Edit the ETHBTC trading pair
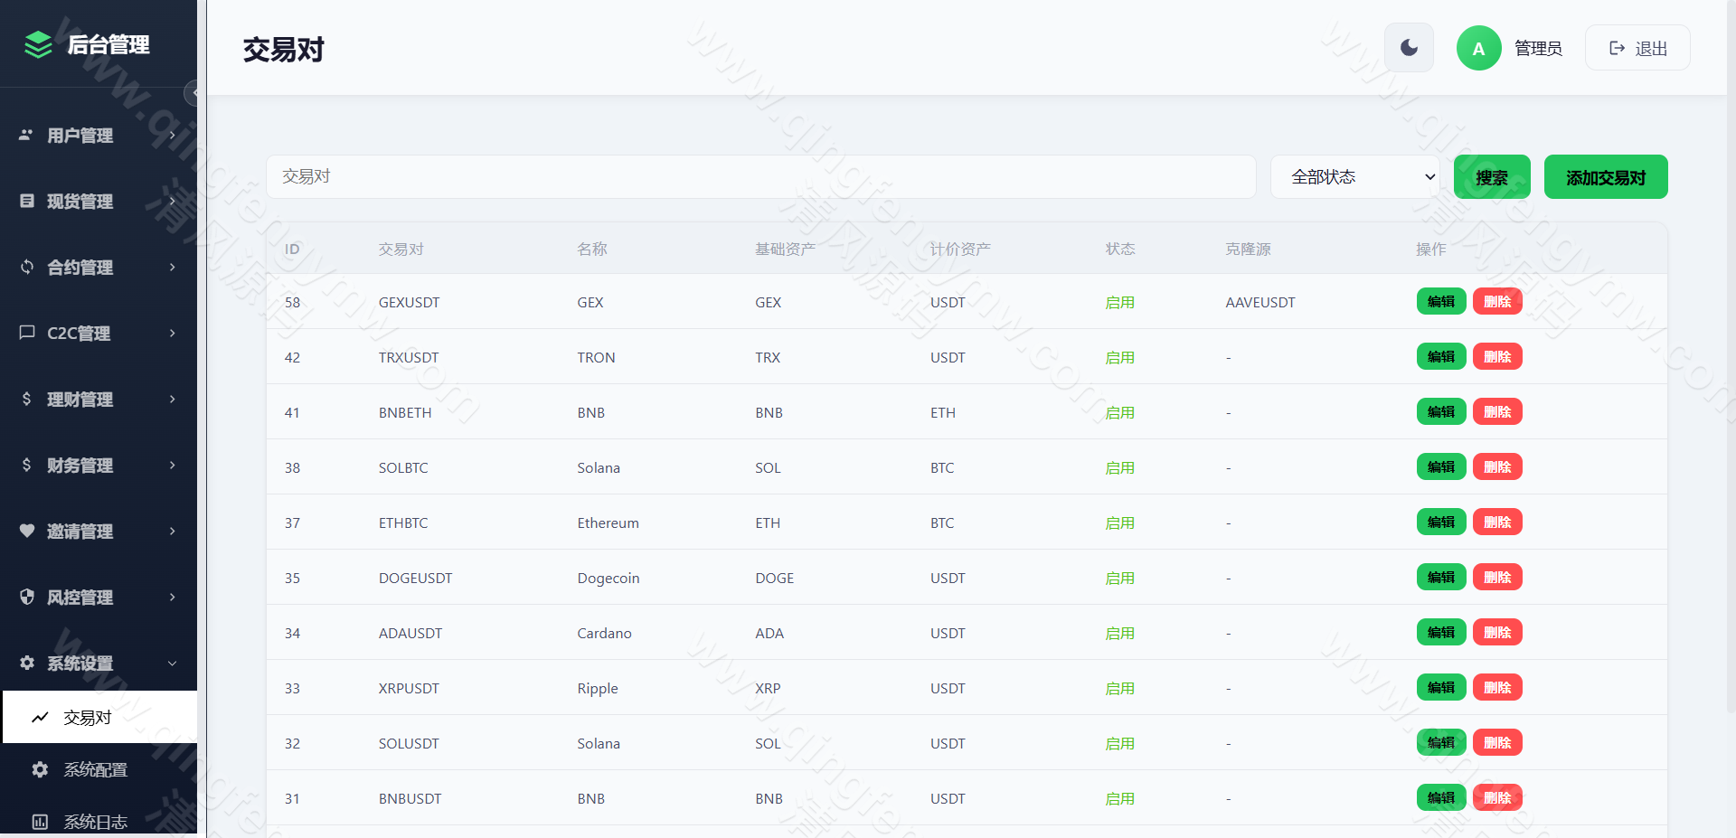The height and width of the screenshot is (838, 1736). pyautogui.click(x=1441, y=522)
